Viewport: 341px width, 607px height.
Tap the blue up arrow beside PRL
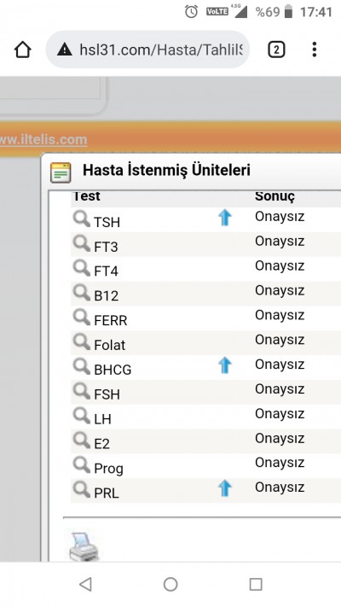pyautogui.click(x=224, y=488)
